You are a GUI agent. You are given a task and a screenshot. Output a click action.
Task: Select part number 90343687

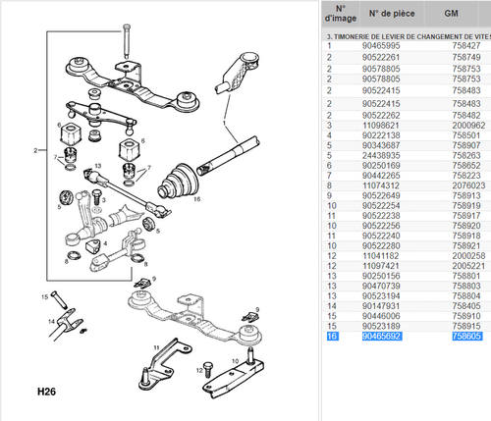[x=381, y=145]
